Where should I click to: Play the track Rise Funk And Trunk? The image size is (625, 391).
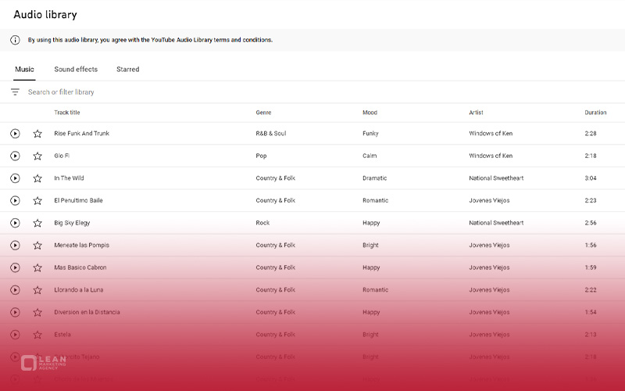[15, 134]
